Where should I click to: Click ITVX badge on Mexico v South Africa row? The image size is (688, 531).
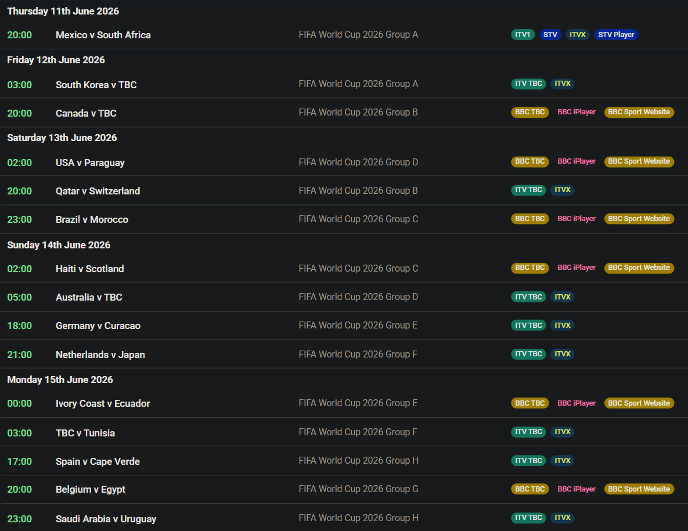(578, 35)
